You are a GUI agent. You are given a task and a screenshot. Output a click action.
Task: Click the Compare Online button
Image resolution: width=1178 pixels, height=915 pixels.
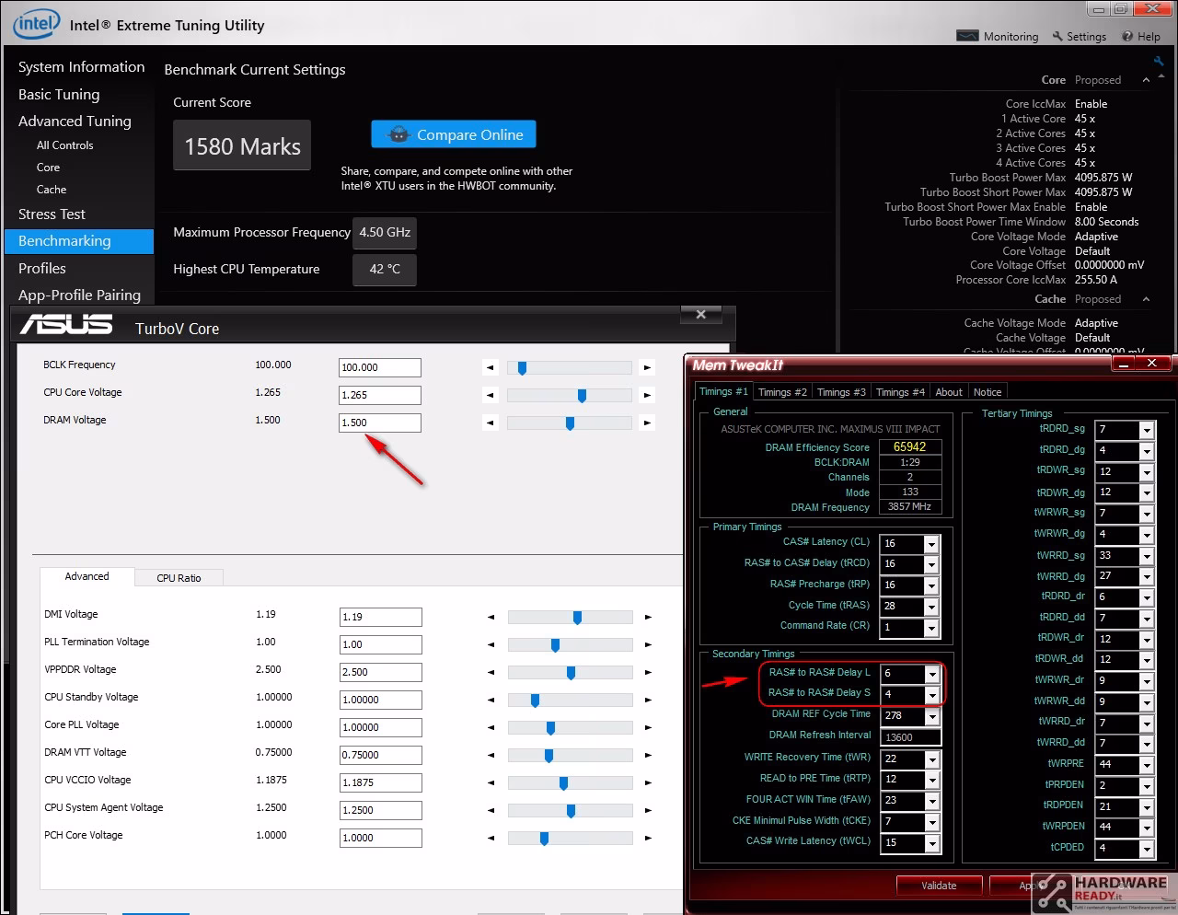click(454, 134)
